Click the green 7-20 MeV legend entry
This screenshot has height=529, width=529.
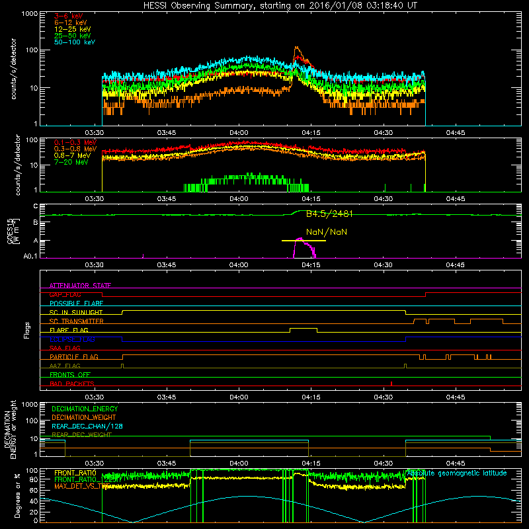pos(71,162)
